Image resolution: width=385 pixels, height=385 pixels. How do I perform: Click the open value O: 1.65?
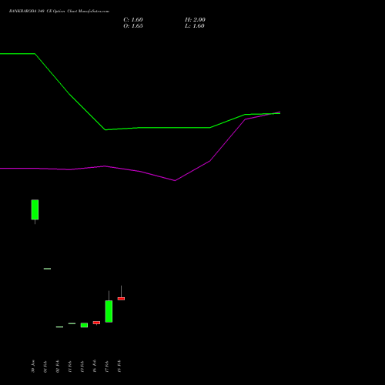tap(133, 26)
